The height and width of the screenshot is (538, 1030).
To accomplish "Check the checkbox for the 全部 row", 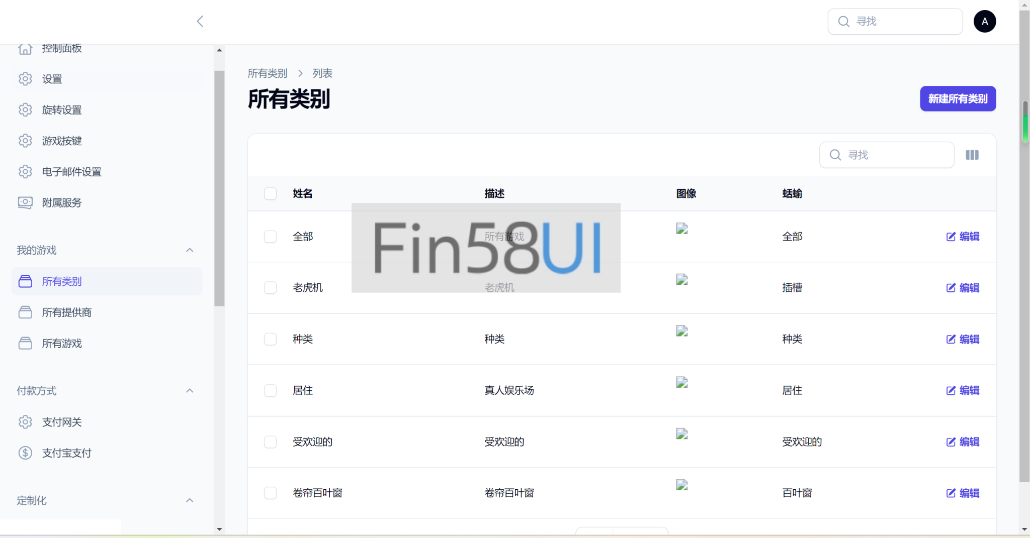I will click(x=270, y=237).
